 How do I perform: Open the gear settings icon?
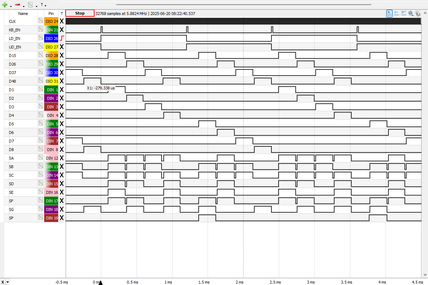click(x=418, y=13)
